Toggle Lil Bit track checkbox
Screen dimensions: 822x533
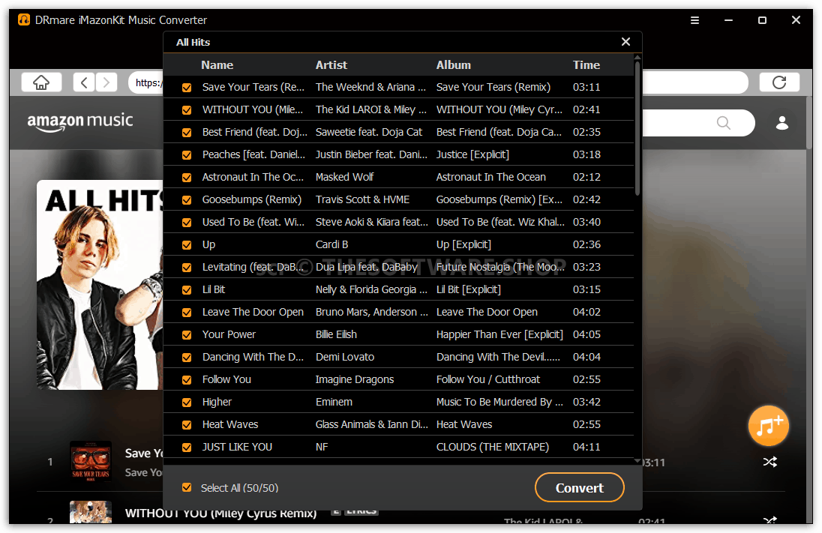coord(187,290)
